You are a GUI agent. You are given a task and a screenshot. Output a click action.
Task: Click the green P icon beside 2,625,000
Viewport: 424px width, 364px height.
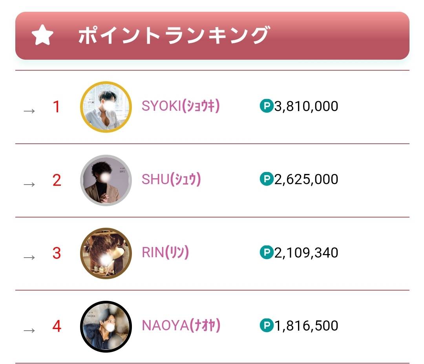267,179
